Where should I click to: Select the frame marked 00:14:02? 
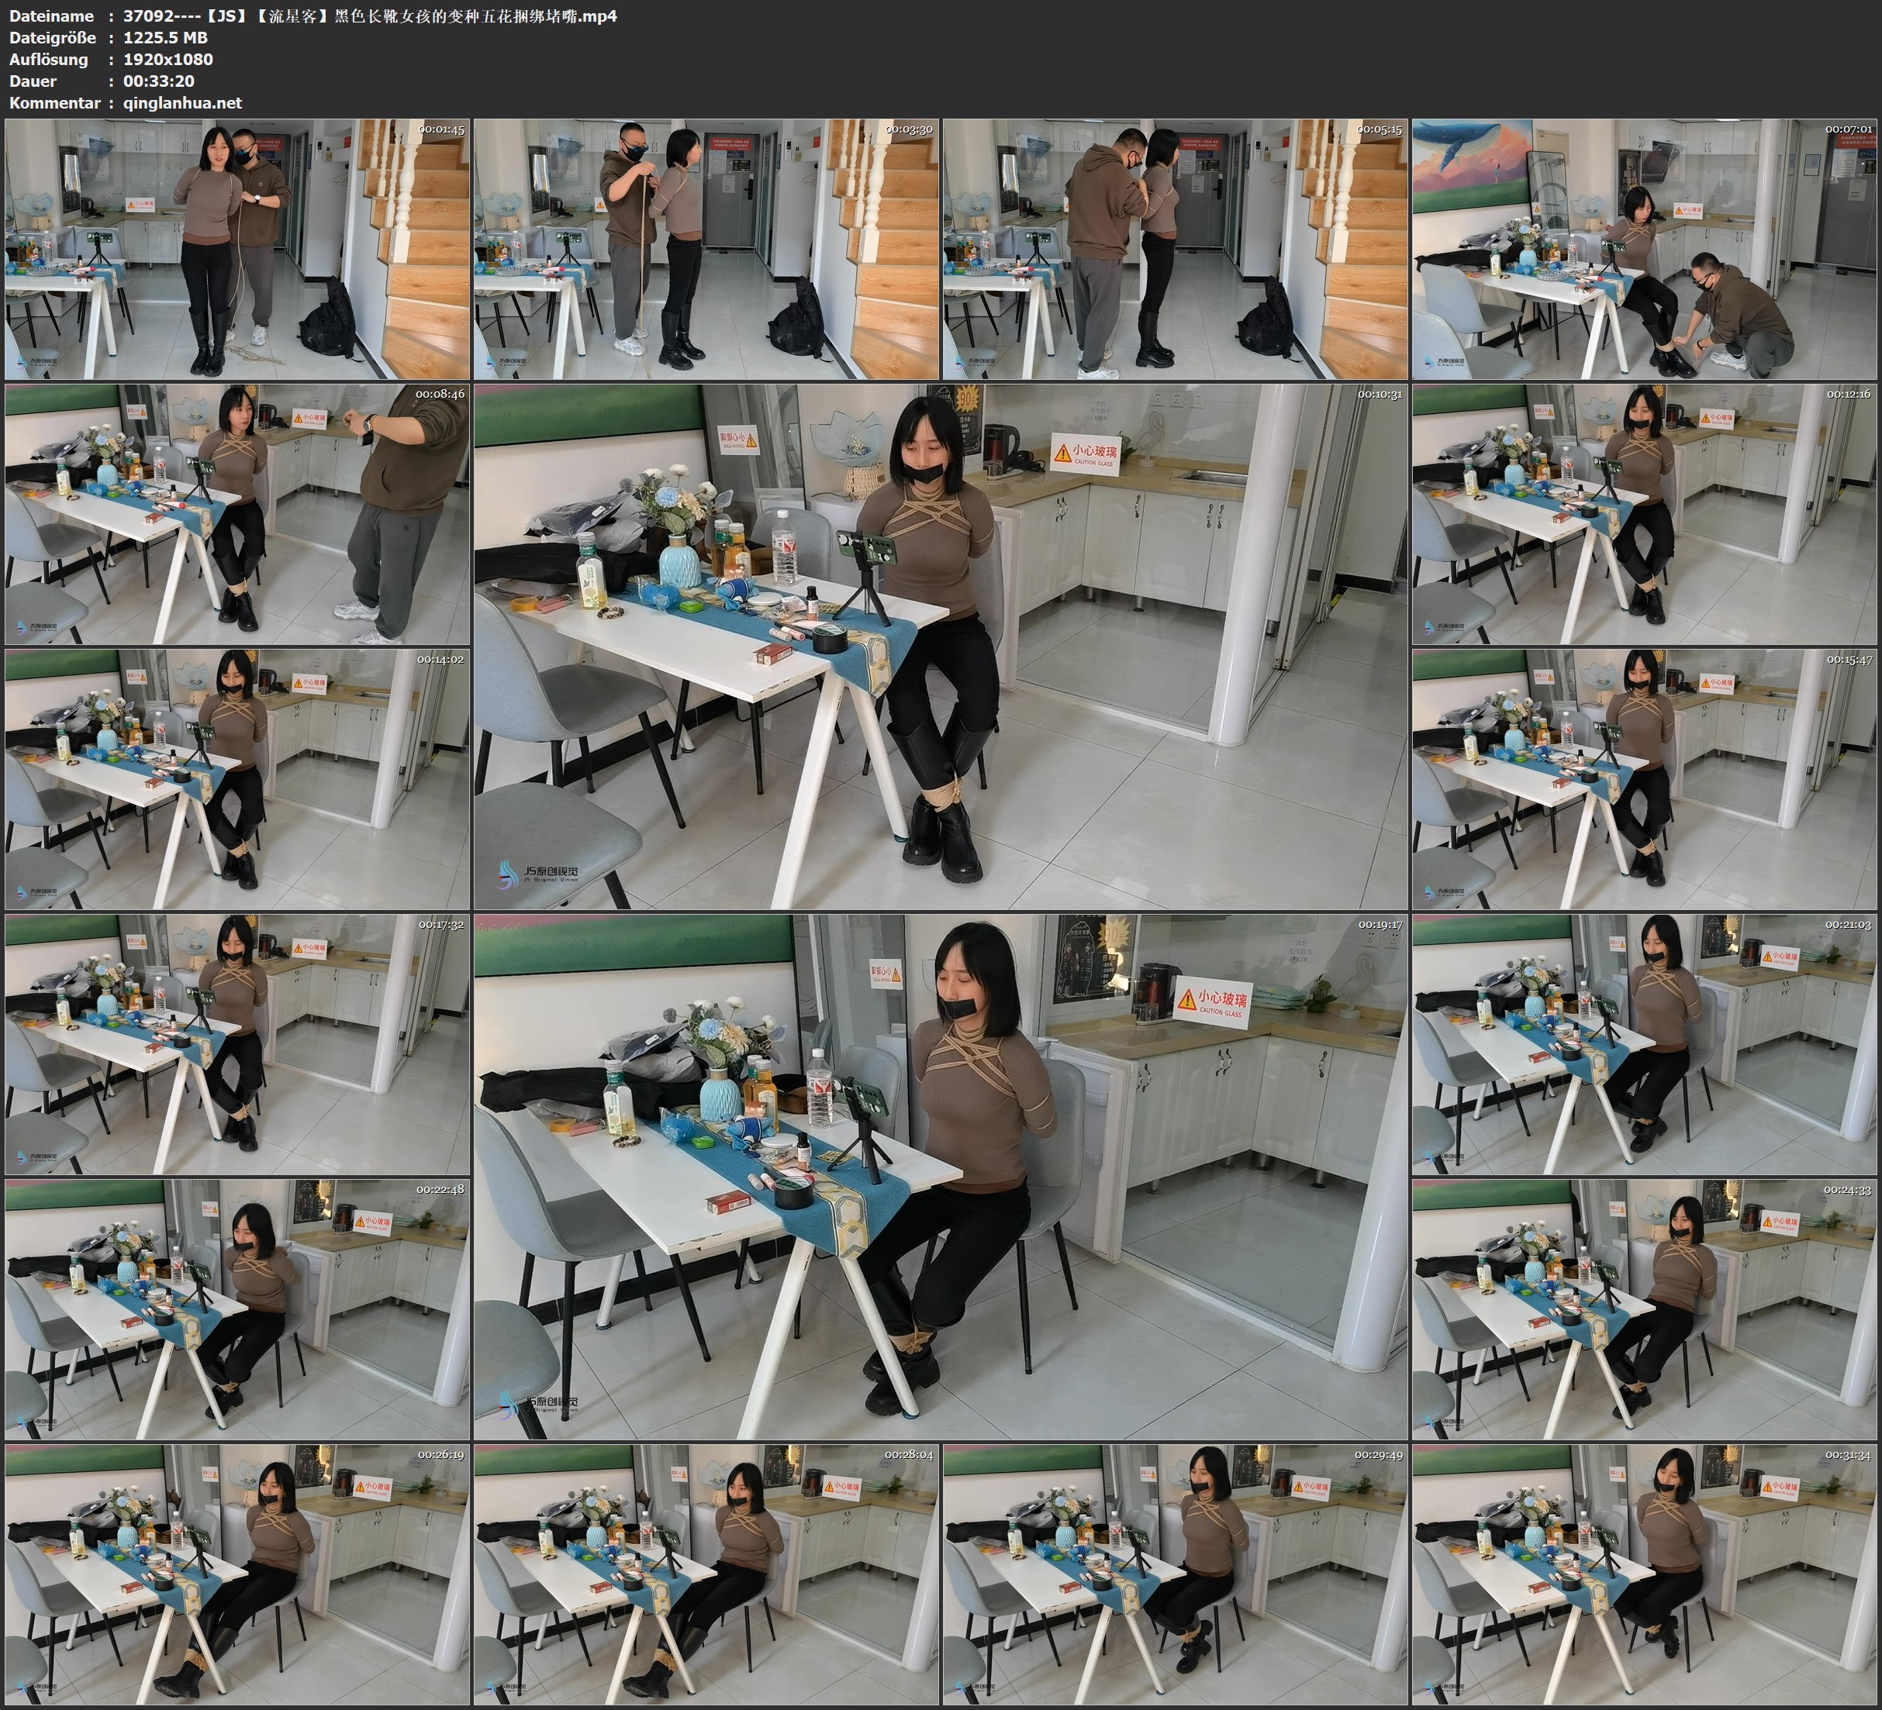click(237, 779)
